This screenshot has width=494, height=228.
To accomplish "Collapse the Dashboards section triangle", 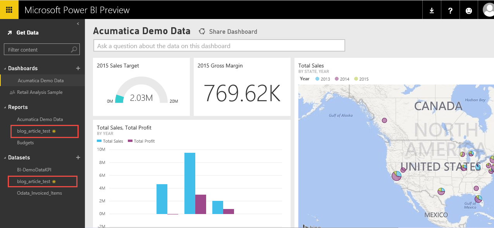I will (5, 69).
